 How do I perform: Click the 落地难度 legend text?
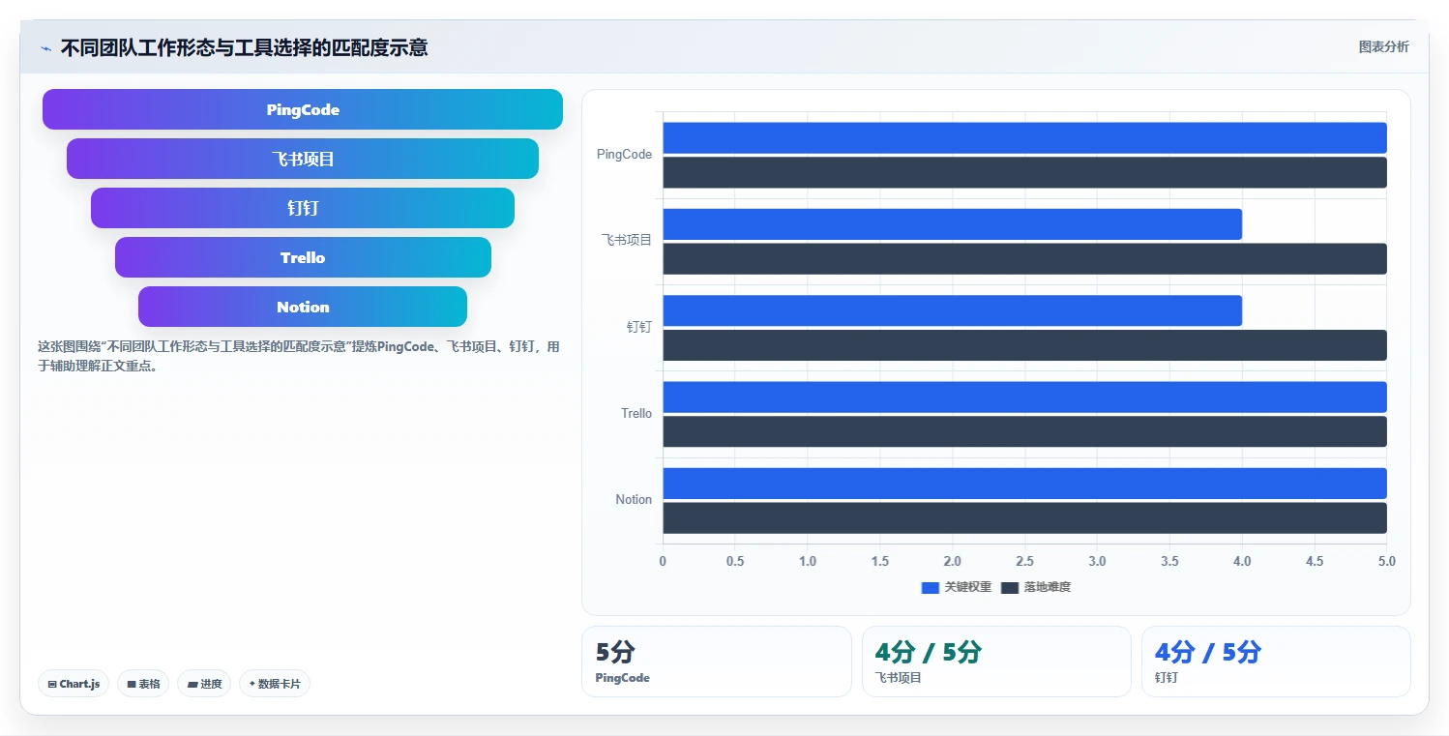click(1048, 588)
